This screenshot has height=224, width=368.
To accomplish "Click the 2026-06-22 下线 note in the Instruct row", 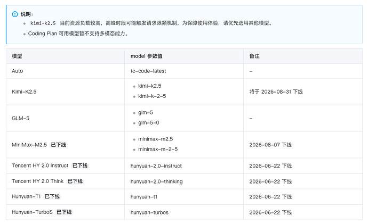I will (x=270, y=166).
